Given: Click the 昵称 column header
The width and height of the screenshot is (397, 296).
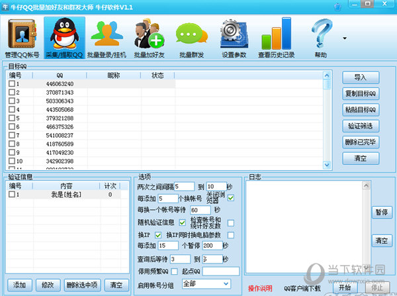Looking at the screenshot, I should pyautogui.click(x=114, y=75).
